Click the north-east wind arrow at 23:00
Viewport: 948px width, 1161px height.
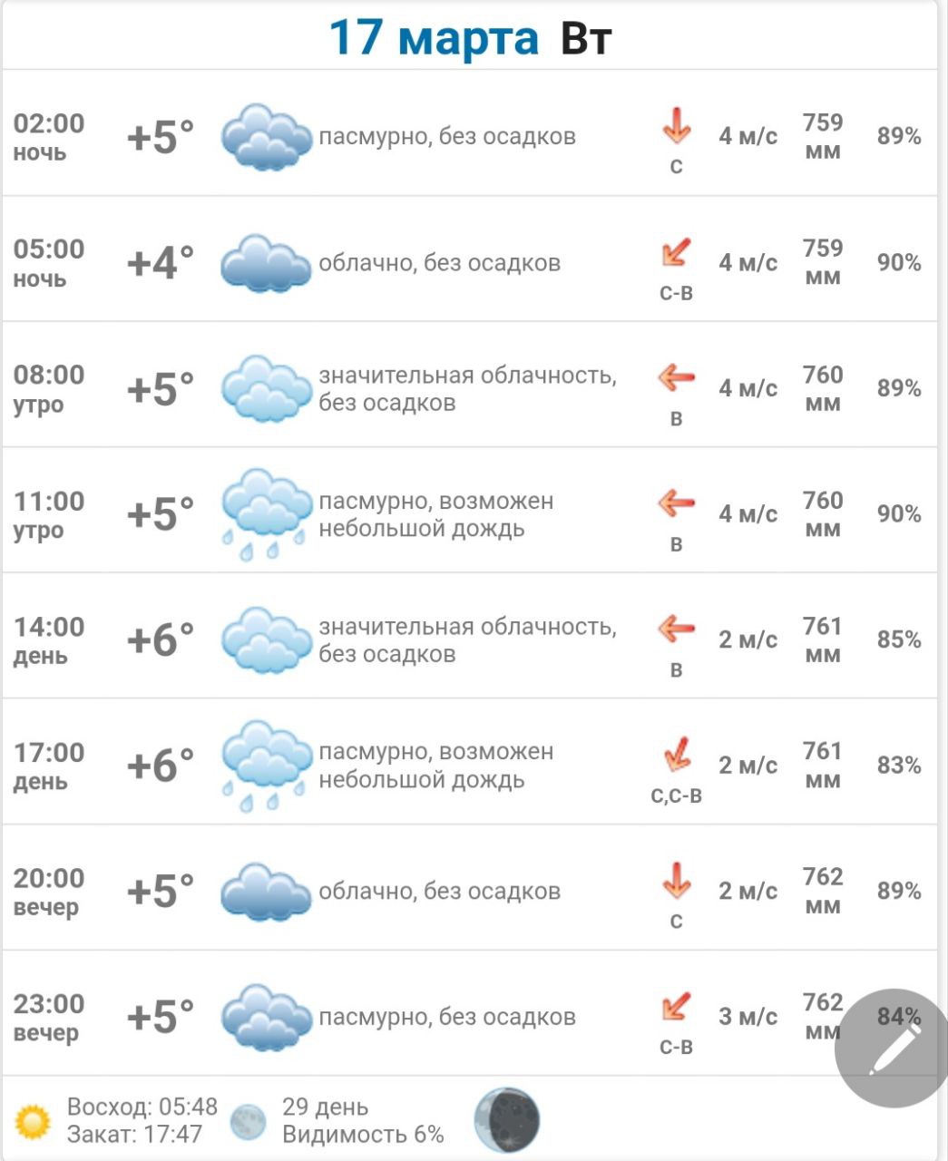676,1006
